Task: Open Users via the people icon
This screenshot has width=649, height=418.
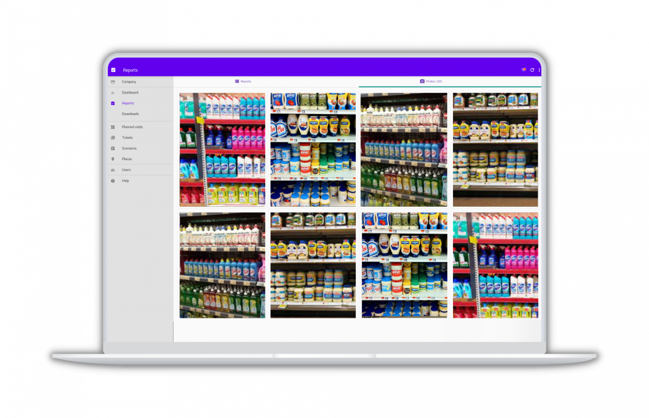Action: (113, 170)
